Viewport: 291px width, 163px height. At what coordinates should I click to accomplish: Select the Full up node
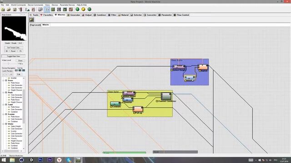coord(138,109)
